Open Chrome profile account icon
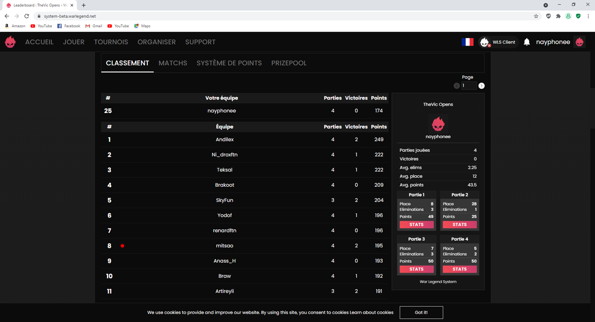This screenshot has width=595, height=322. pyautogui.click(x=568, y=16)
